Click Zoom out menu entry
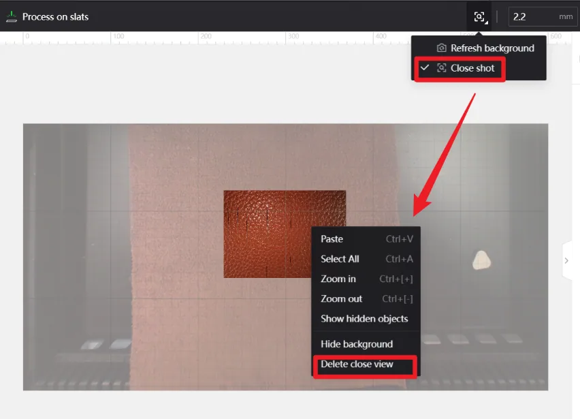 pyautogui.click(x=366, y=299)
